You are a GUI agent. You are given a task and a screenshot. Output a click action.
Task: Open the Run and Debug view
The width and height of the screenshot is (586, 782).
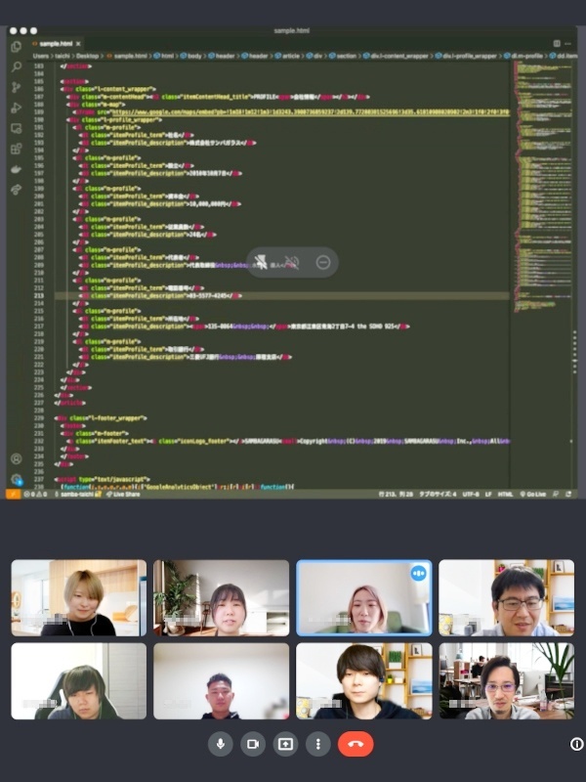tap(17, 108)
